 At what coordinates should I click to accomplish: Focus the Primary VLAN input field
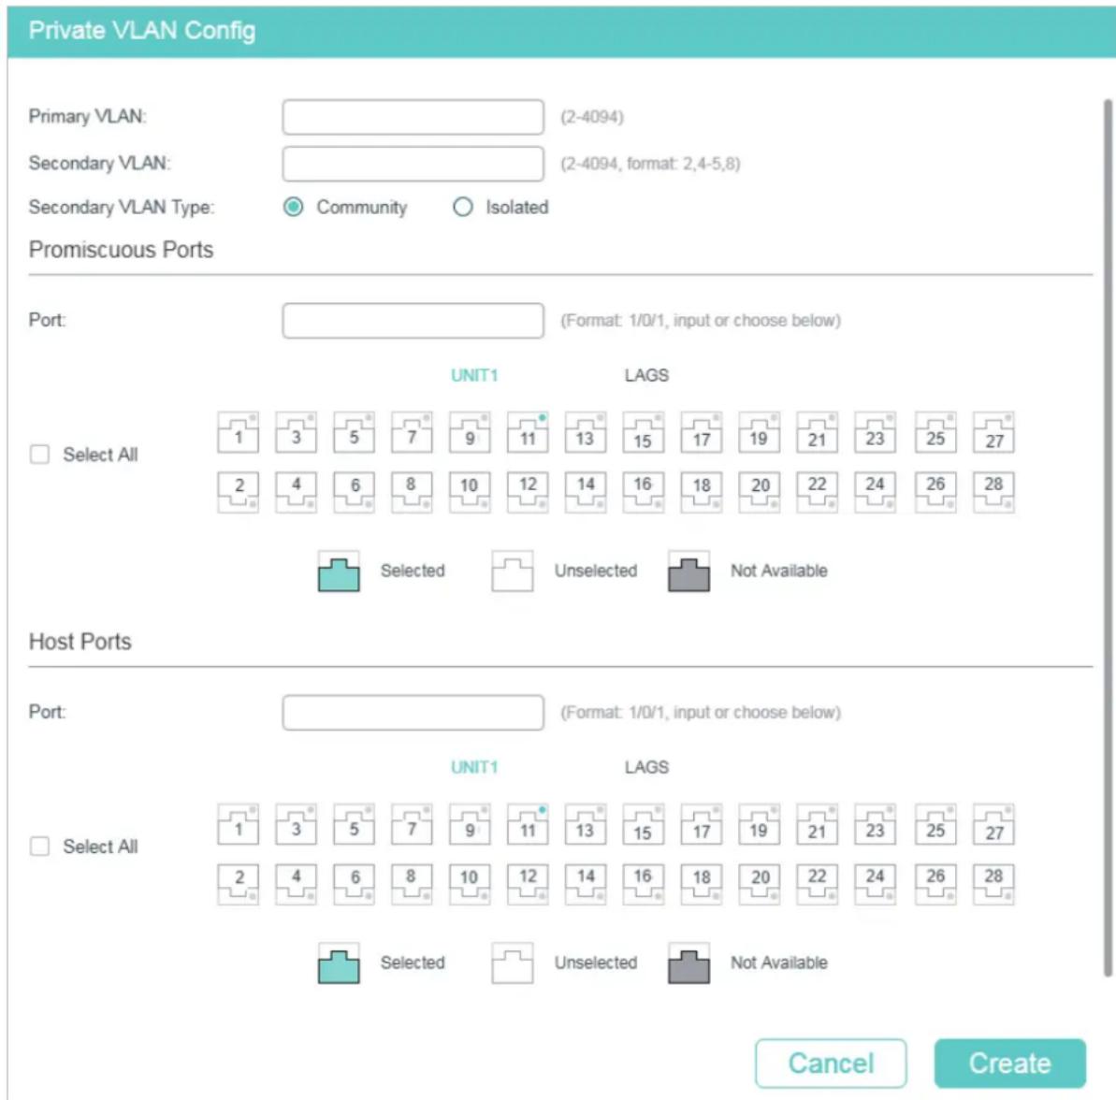[413, 117]
